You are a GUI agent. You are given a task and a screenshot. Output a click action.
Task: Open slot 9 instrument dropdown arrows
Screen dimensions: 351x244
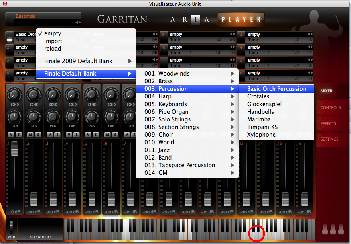(233, 35)
